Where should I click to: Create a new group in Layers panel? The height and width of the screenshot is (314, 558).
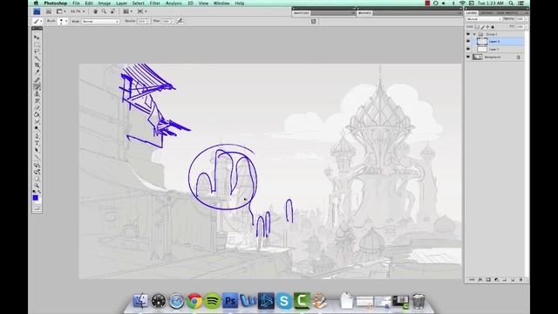coord(504,280)
